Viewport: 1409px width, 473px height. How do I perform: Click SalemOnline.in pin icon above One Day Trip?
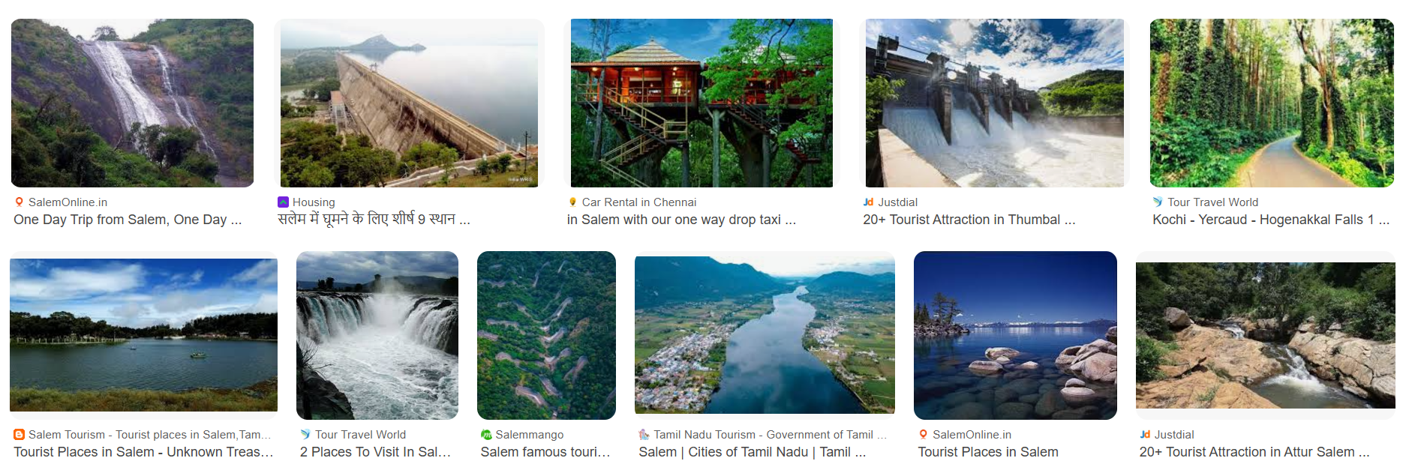click(20, 202)
